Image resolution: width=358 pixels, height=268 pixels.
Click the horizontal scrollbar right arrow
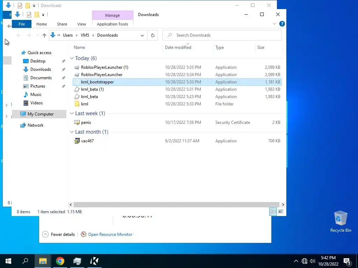pos(283,204)
